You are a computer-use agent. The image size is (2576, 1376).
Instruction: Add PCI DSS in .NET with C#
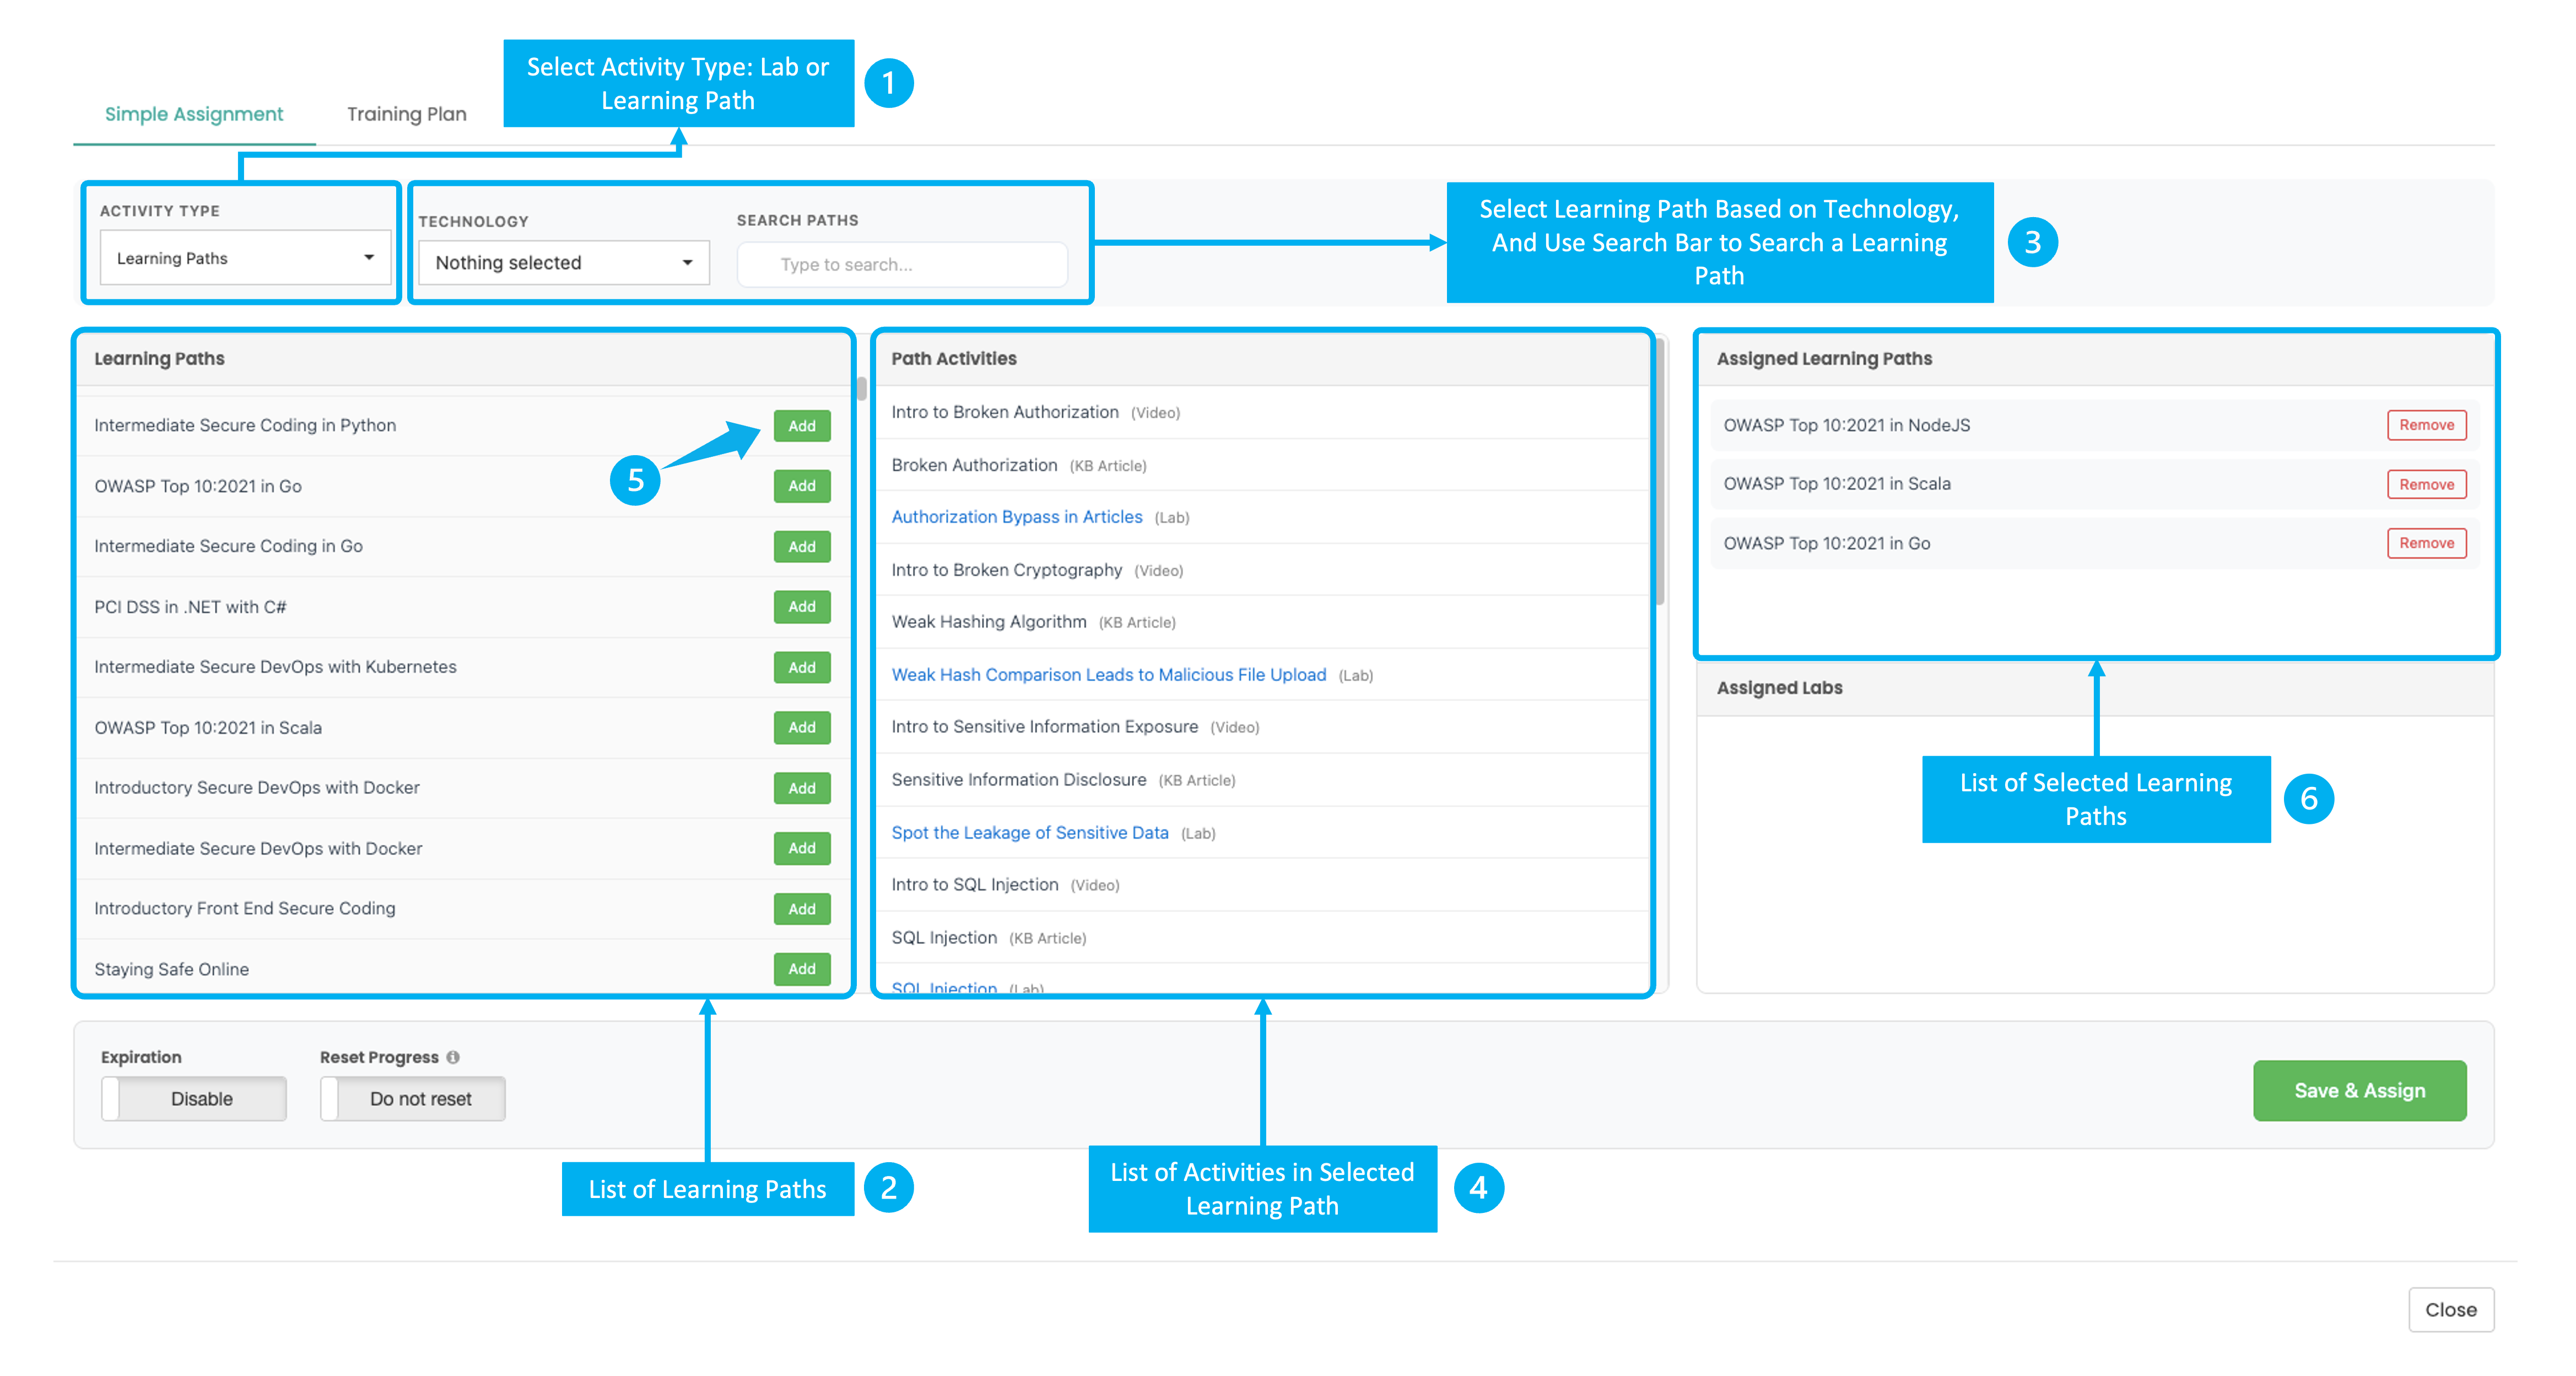click(801, 607)
